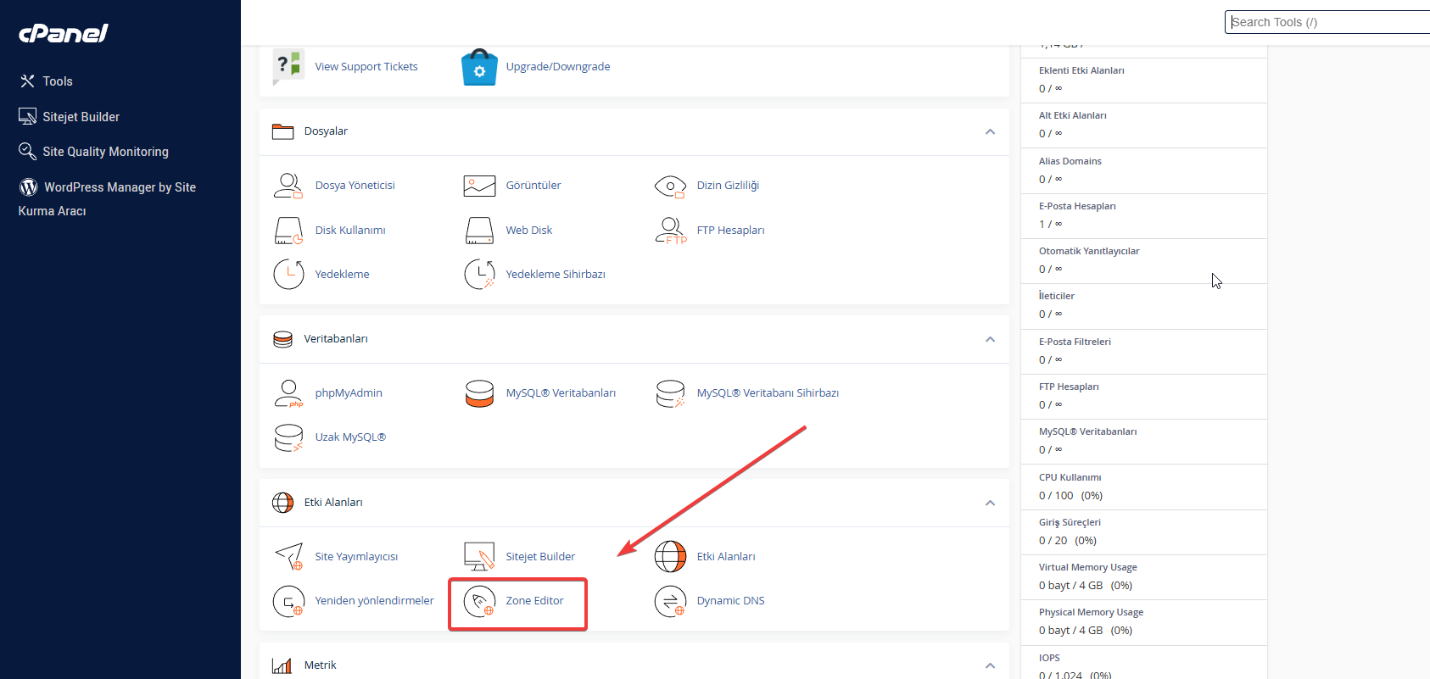Open the phpMyAdmin link

349,392
